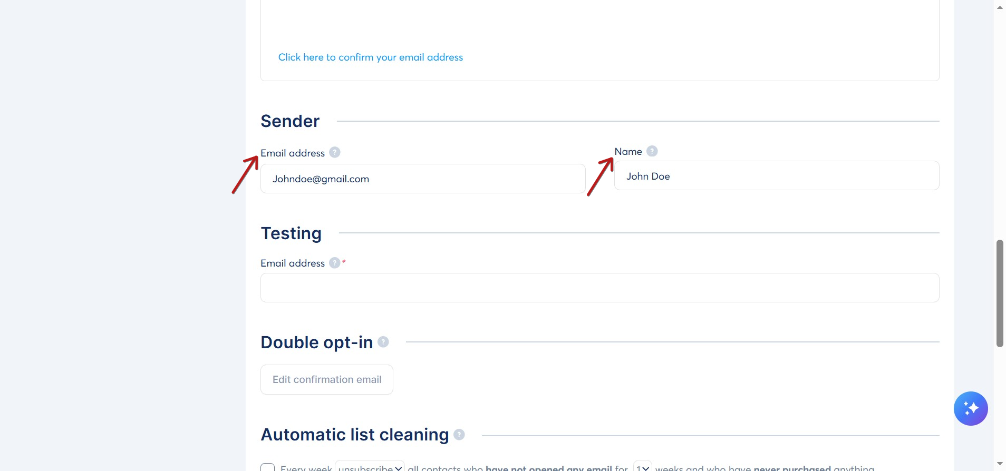Click the Sender section heading
1006x471 pixels.
coord(290,121)
